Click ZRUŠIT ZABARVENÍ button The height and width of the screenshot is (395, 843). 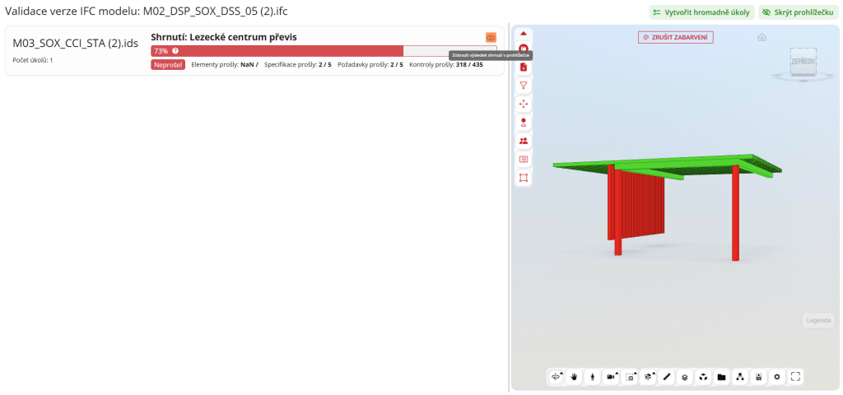(x=675, y=37)
